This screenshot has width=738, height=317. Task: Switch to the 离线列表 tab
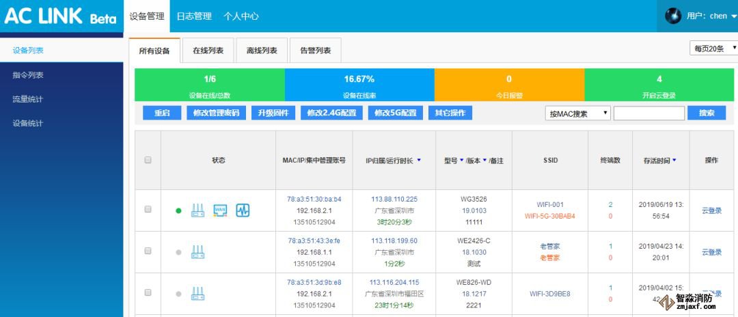pos(262,51)
